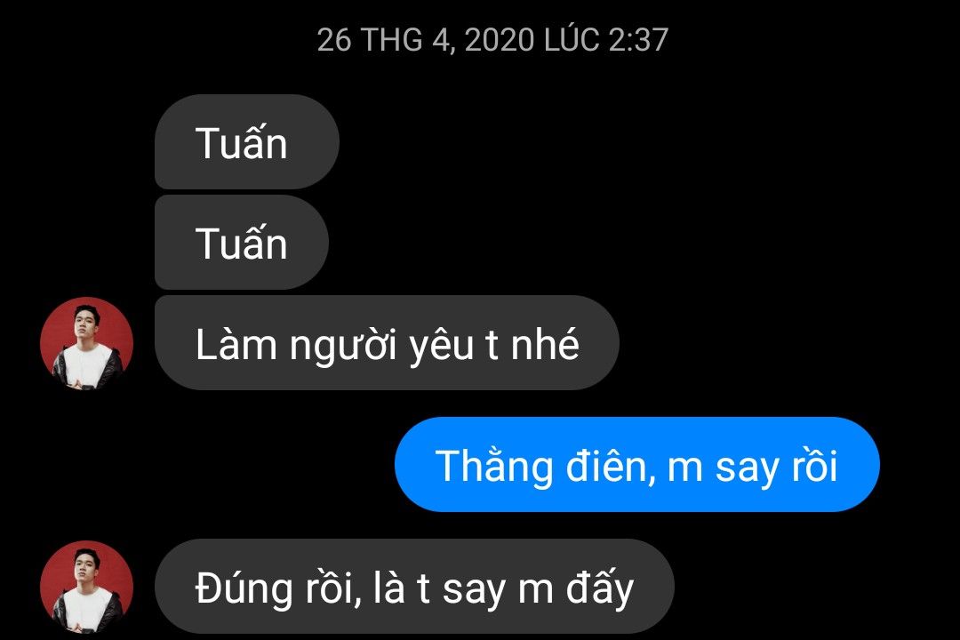Click the word "Đúng" in the last message
Viewport: 960px width, 640px height.
pos(244,589)
